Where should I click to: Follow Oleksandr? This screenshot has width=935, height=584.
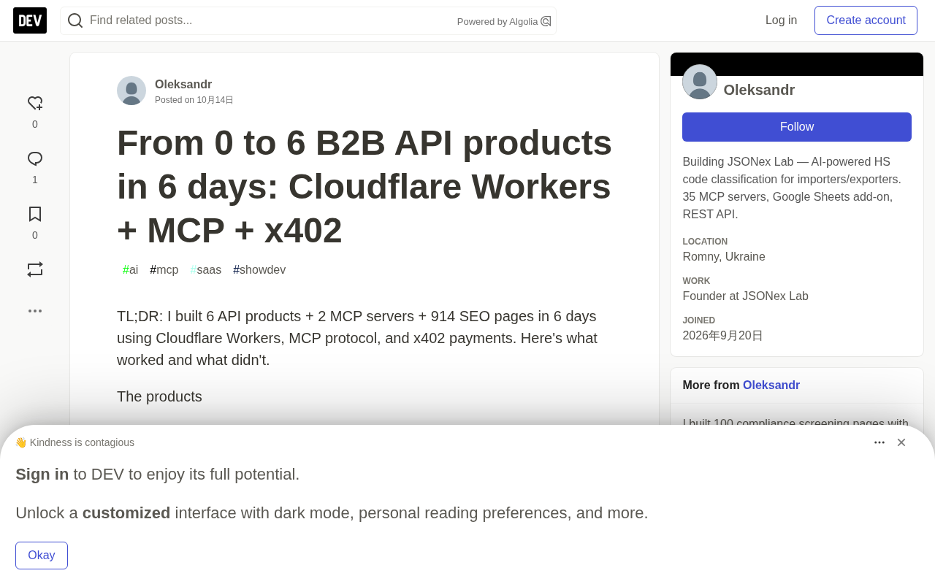[797, 127]
